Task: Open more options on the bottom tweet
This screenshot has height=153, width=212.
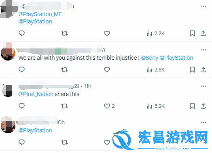Action: [203, 122]
